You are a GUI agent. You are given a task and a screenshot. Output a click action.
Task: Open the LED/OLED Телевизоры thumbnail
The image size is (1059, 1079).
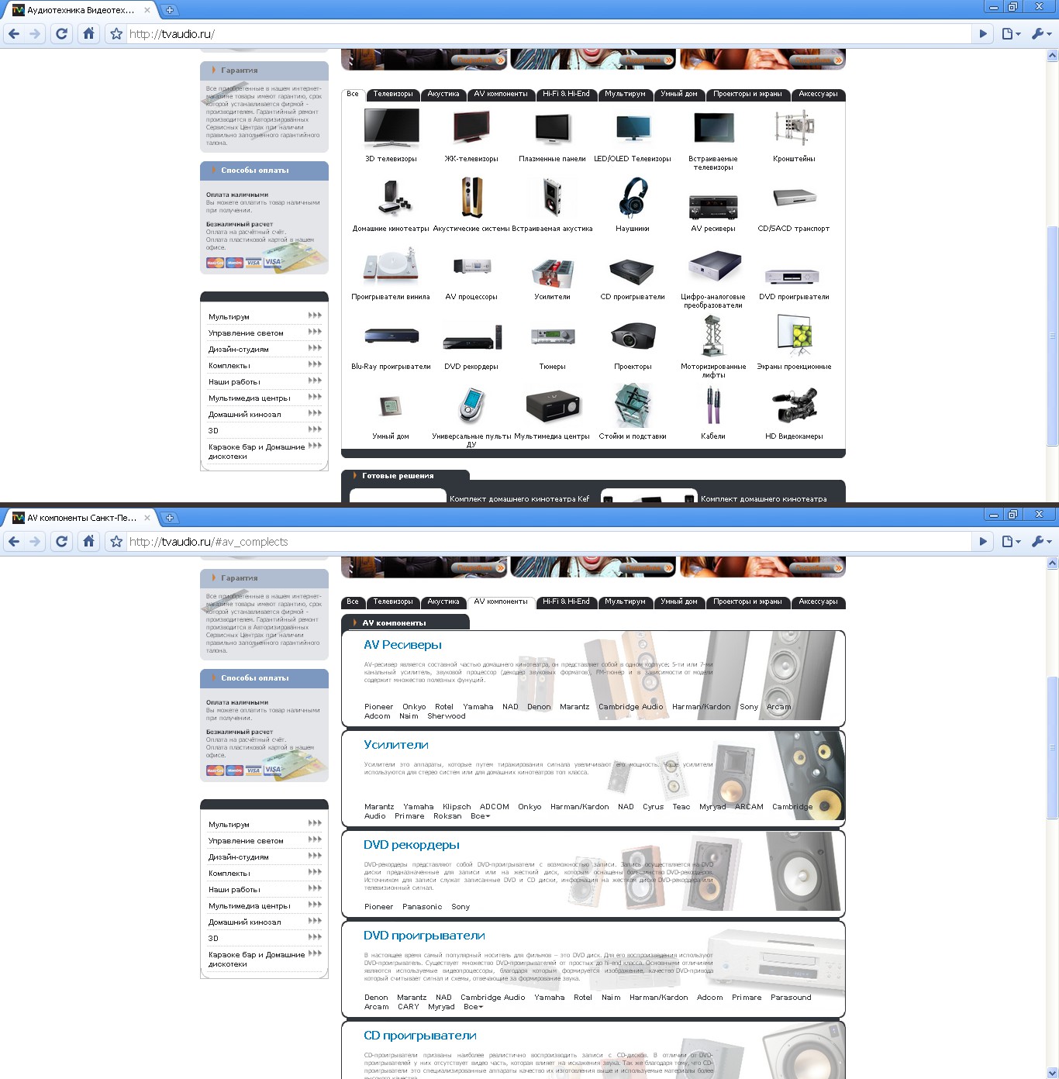tap(633, 128)
